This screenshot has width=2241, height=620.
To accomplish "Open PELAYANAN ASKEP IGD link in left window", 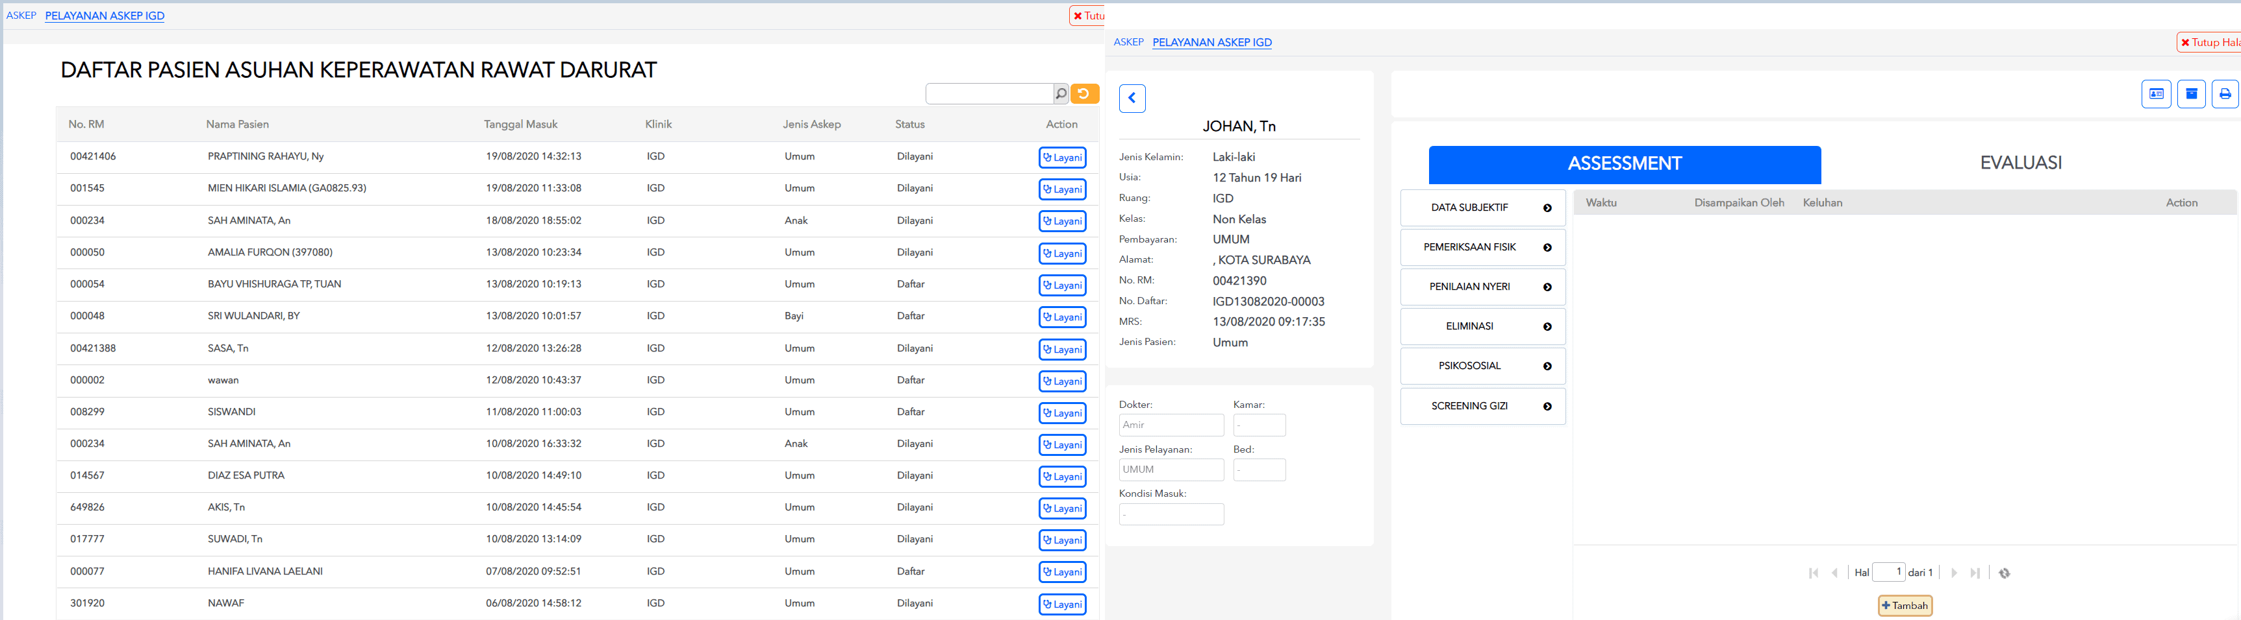I will [x=105, y=16].
